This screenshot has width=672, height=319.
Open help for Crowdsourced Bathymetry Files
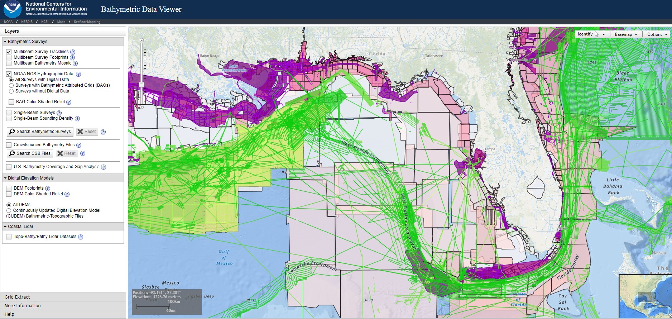pyautogui.click(x=79, y=145)
